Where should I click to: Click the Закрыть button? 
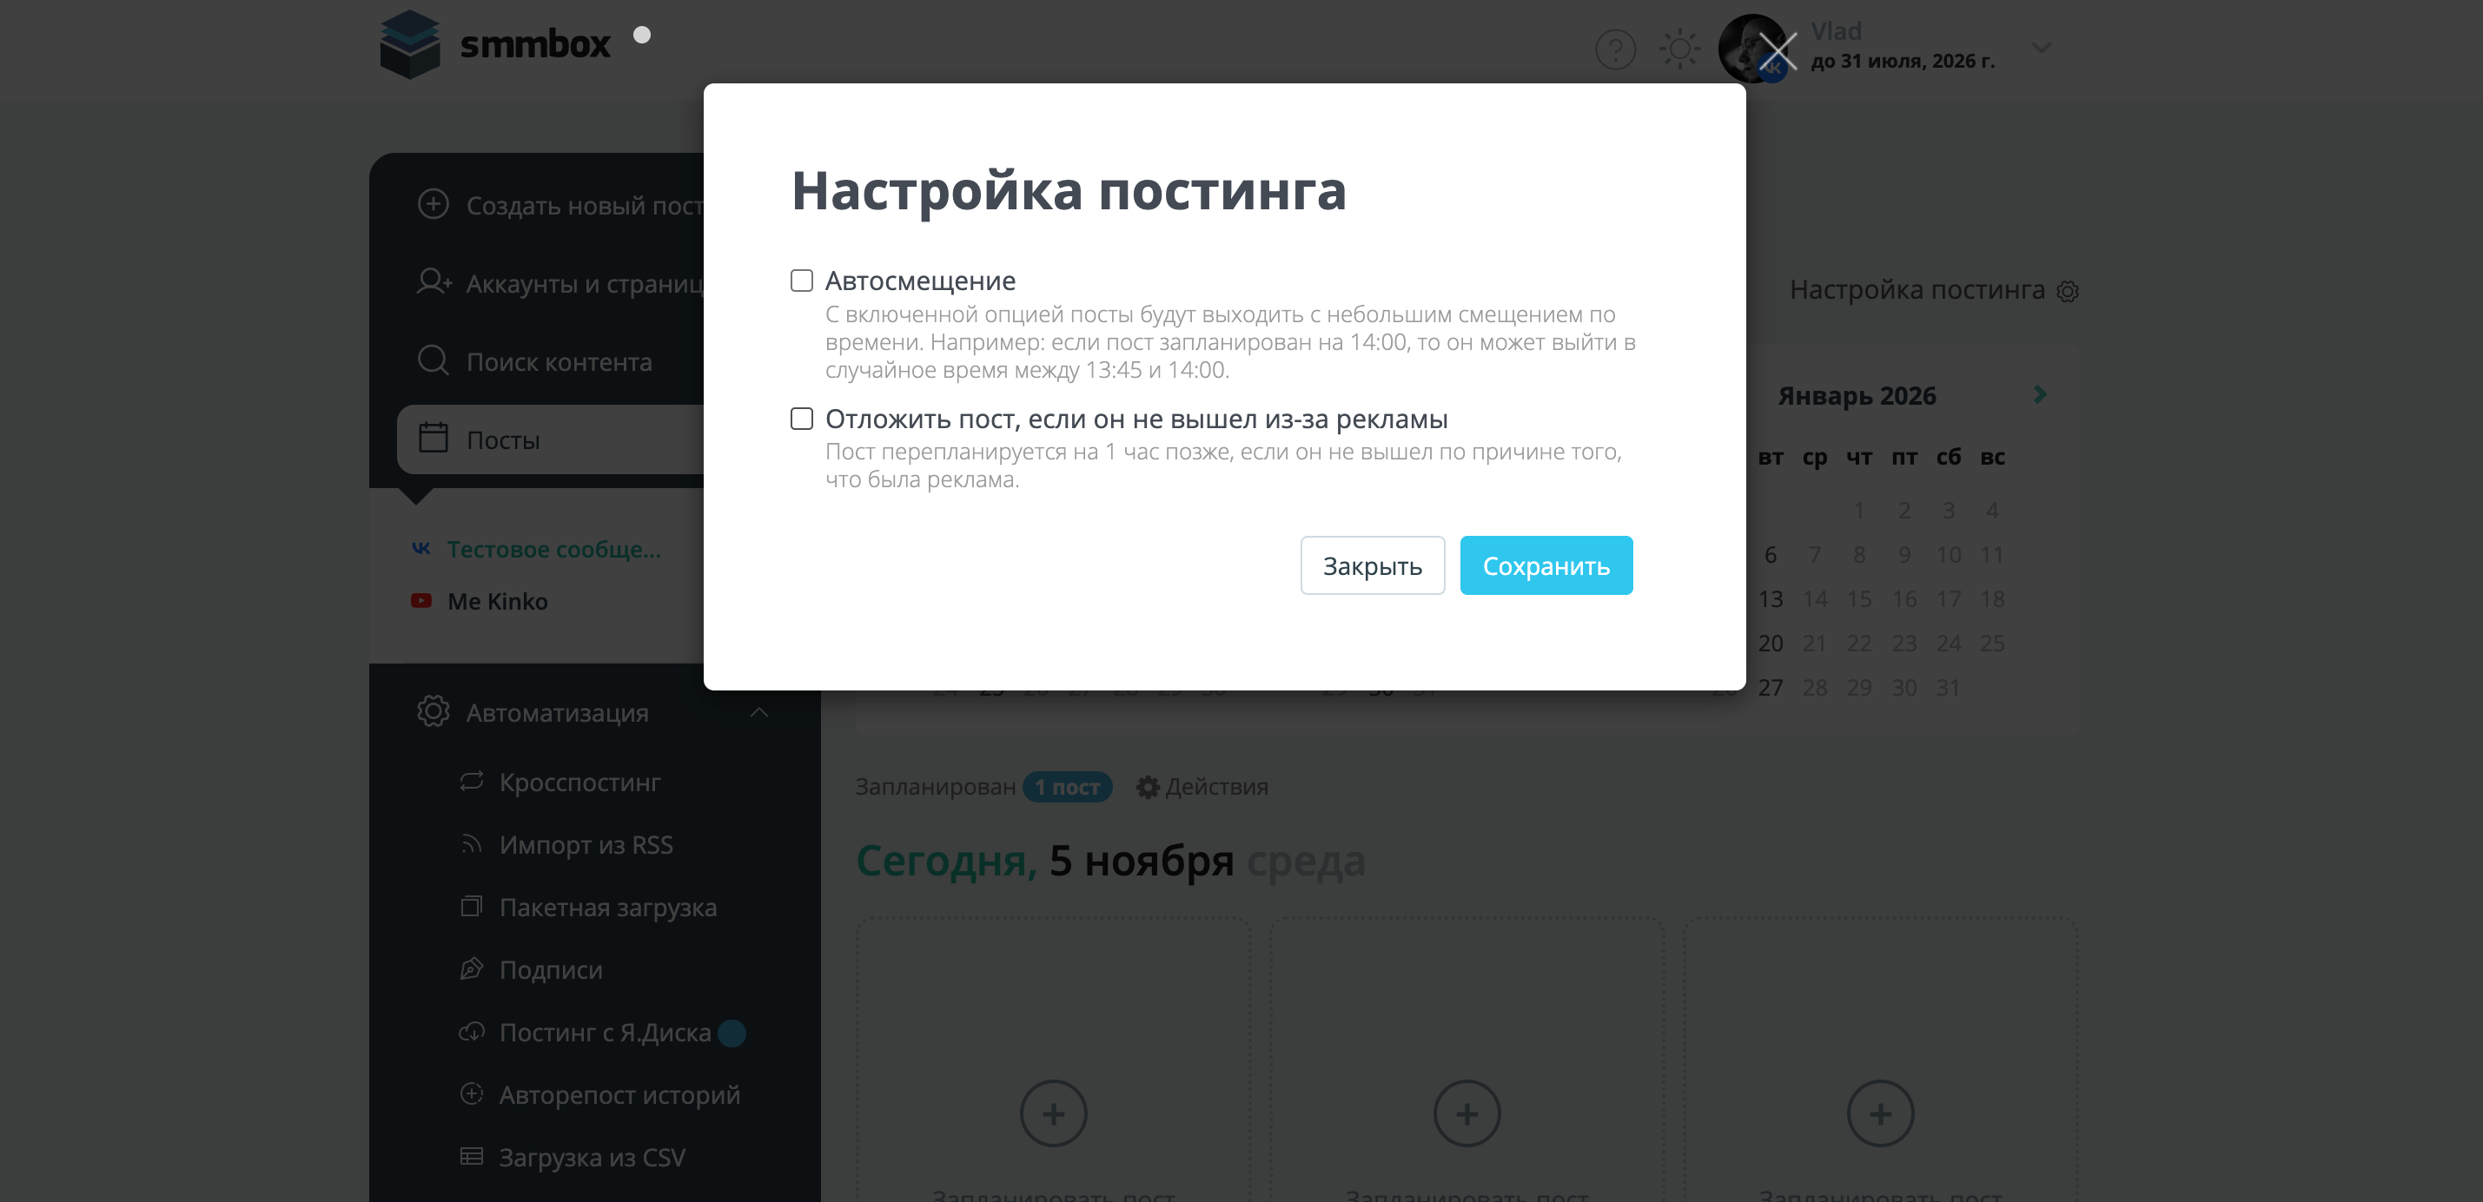1372,565
